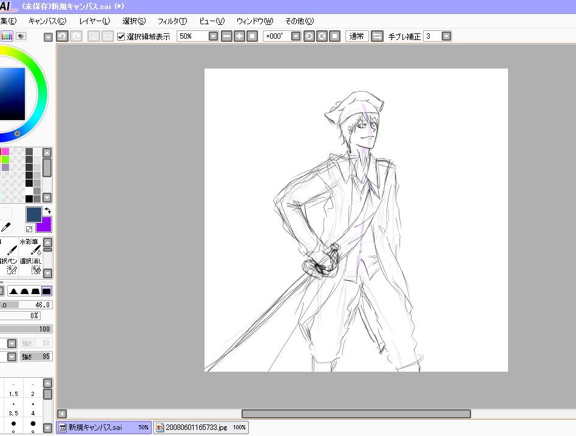This screenshot has height=436, width=576.
Task: Rotate canvas clockwise
Action: click(x=322, y=36)
